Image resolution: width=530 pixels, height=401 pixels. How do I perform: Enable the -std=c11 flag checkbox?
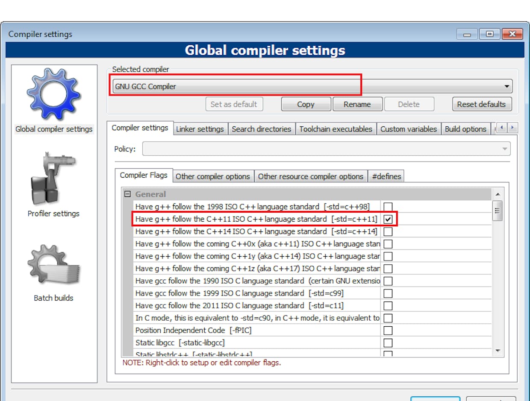point(388,306)
